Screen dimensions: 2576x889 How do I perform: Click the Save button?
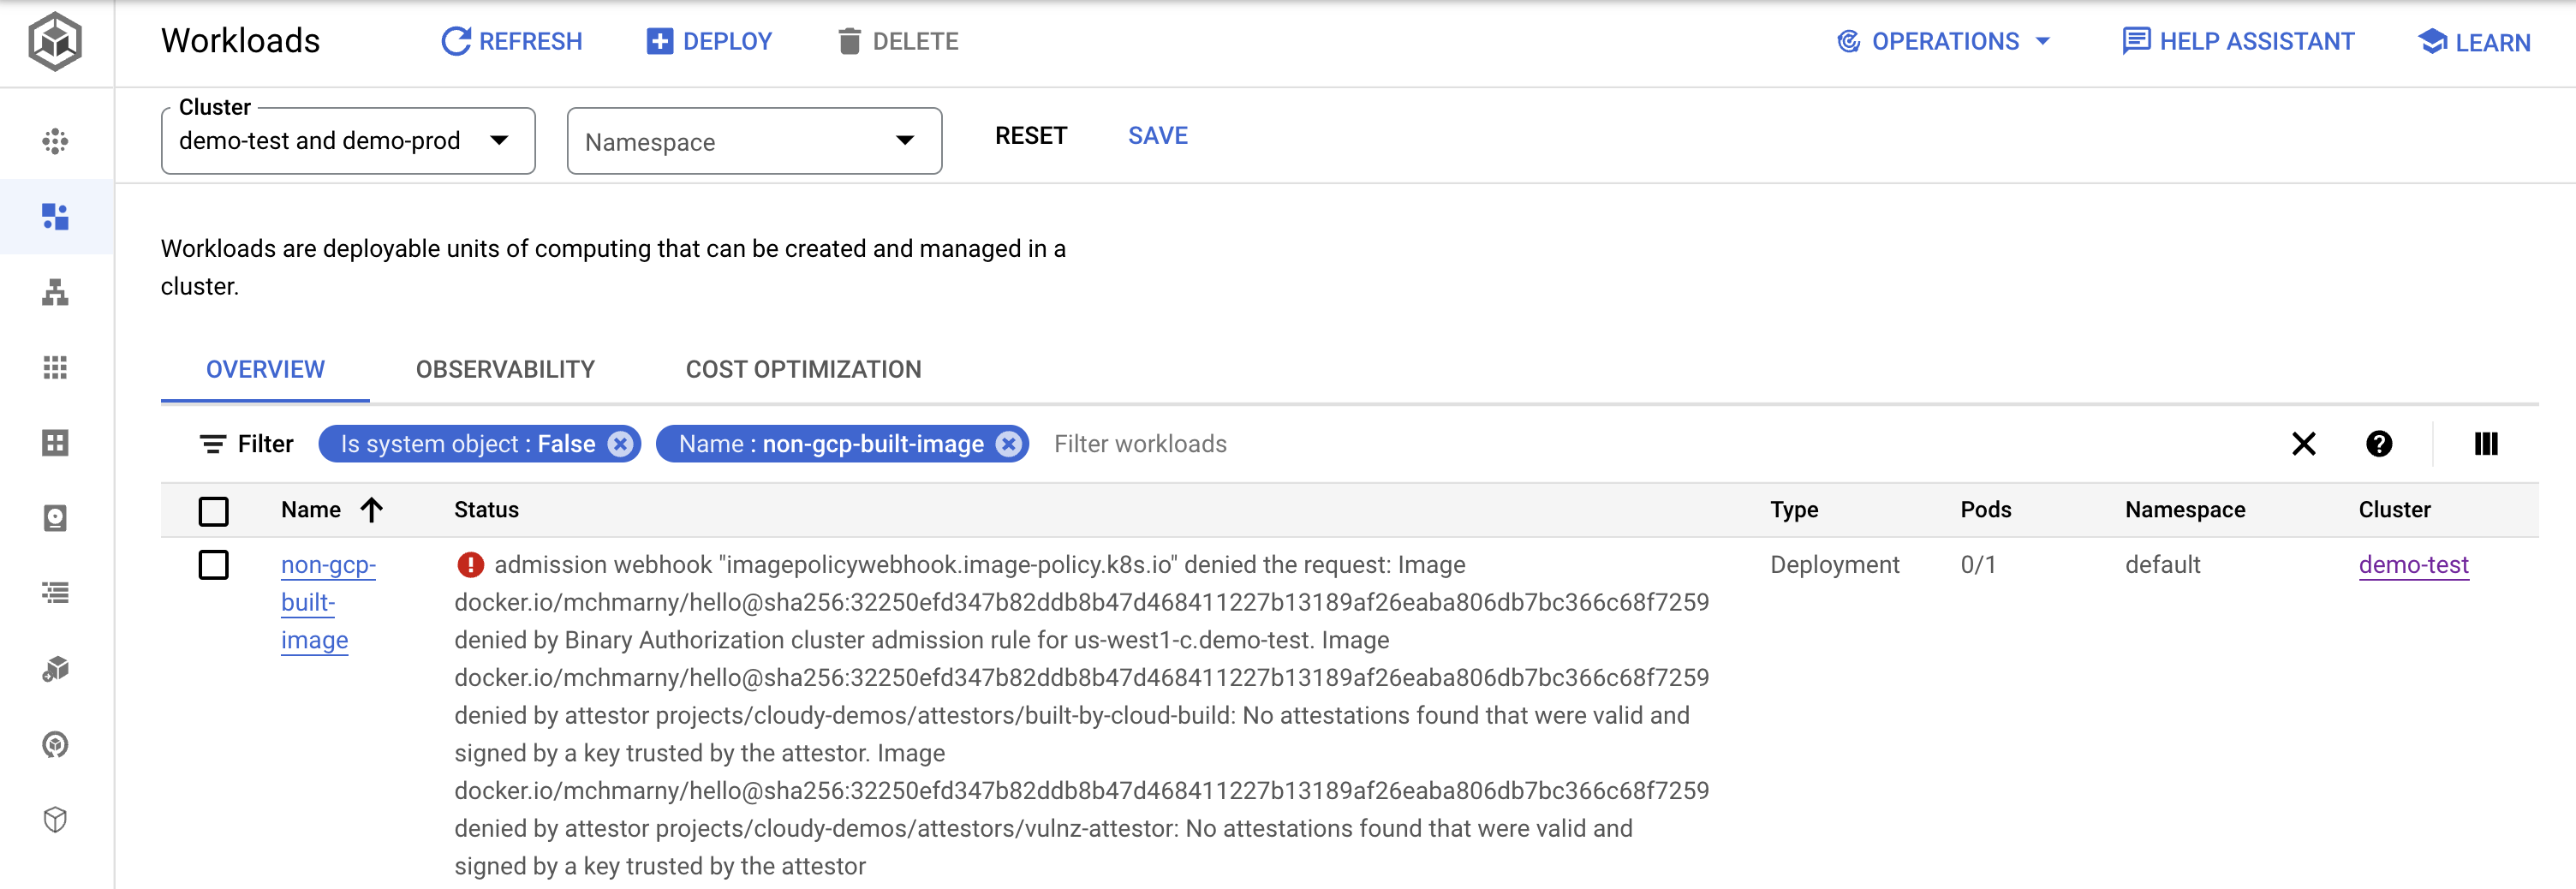click(1158, 136)
